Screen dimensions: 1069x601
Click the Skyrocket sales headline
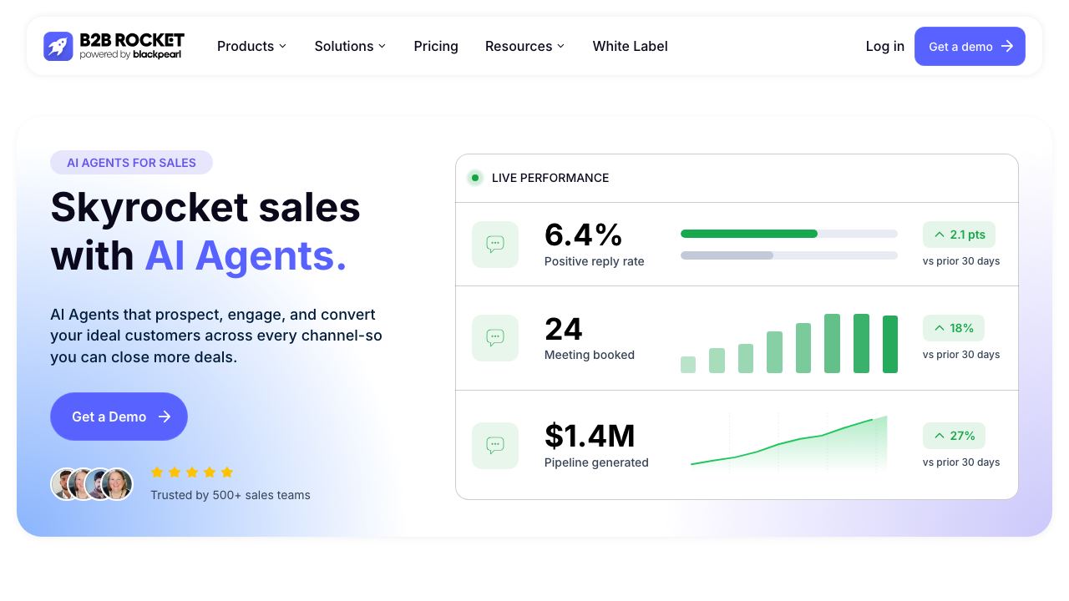pyautogui.click(x=205, y=207)
